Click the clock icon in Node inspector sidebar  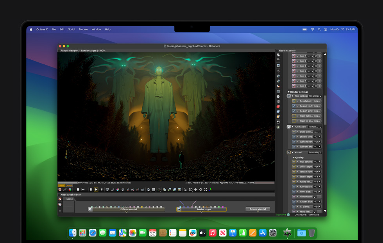(x=278, y=96)
